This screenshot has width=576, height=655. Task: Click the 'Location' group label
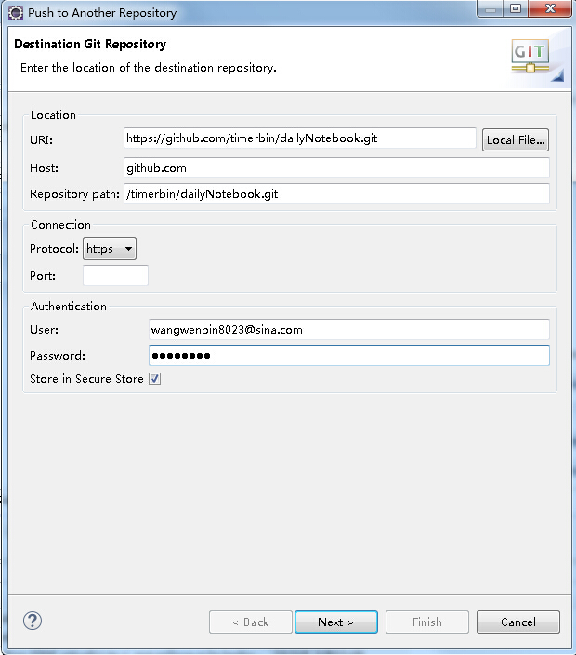point(53,115)
